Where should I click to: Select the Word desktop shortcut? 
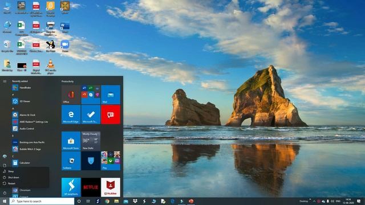[x=65, y=27]
